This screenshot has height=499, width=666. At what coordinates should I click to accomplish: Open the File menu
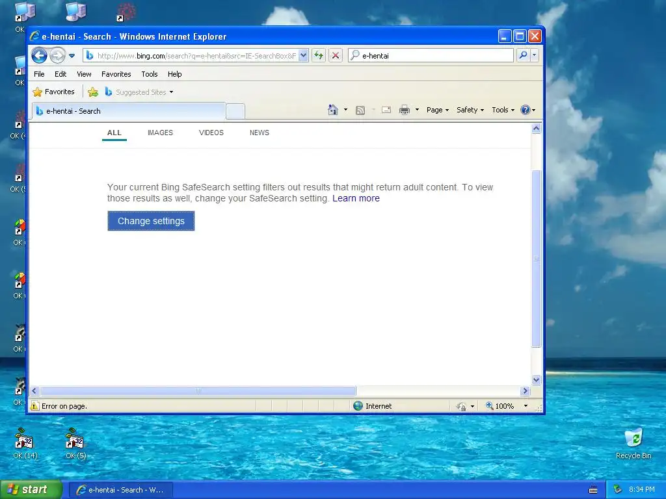(39, 74)
